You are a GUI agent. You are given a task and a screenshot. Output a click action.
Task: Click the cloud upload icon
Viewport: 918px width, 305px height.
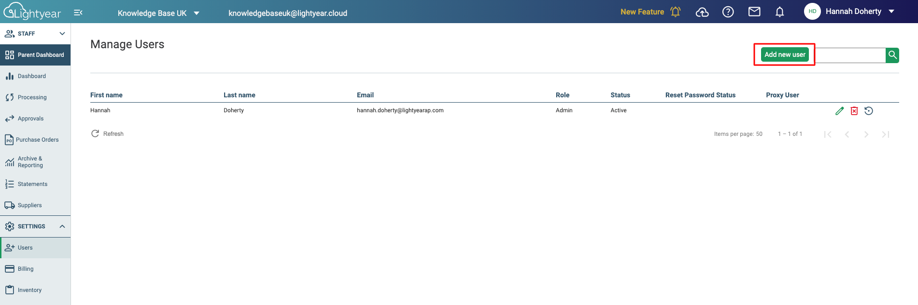click(702, 12)
